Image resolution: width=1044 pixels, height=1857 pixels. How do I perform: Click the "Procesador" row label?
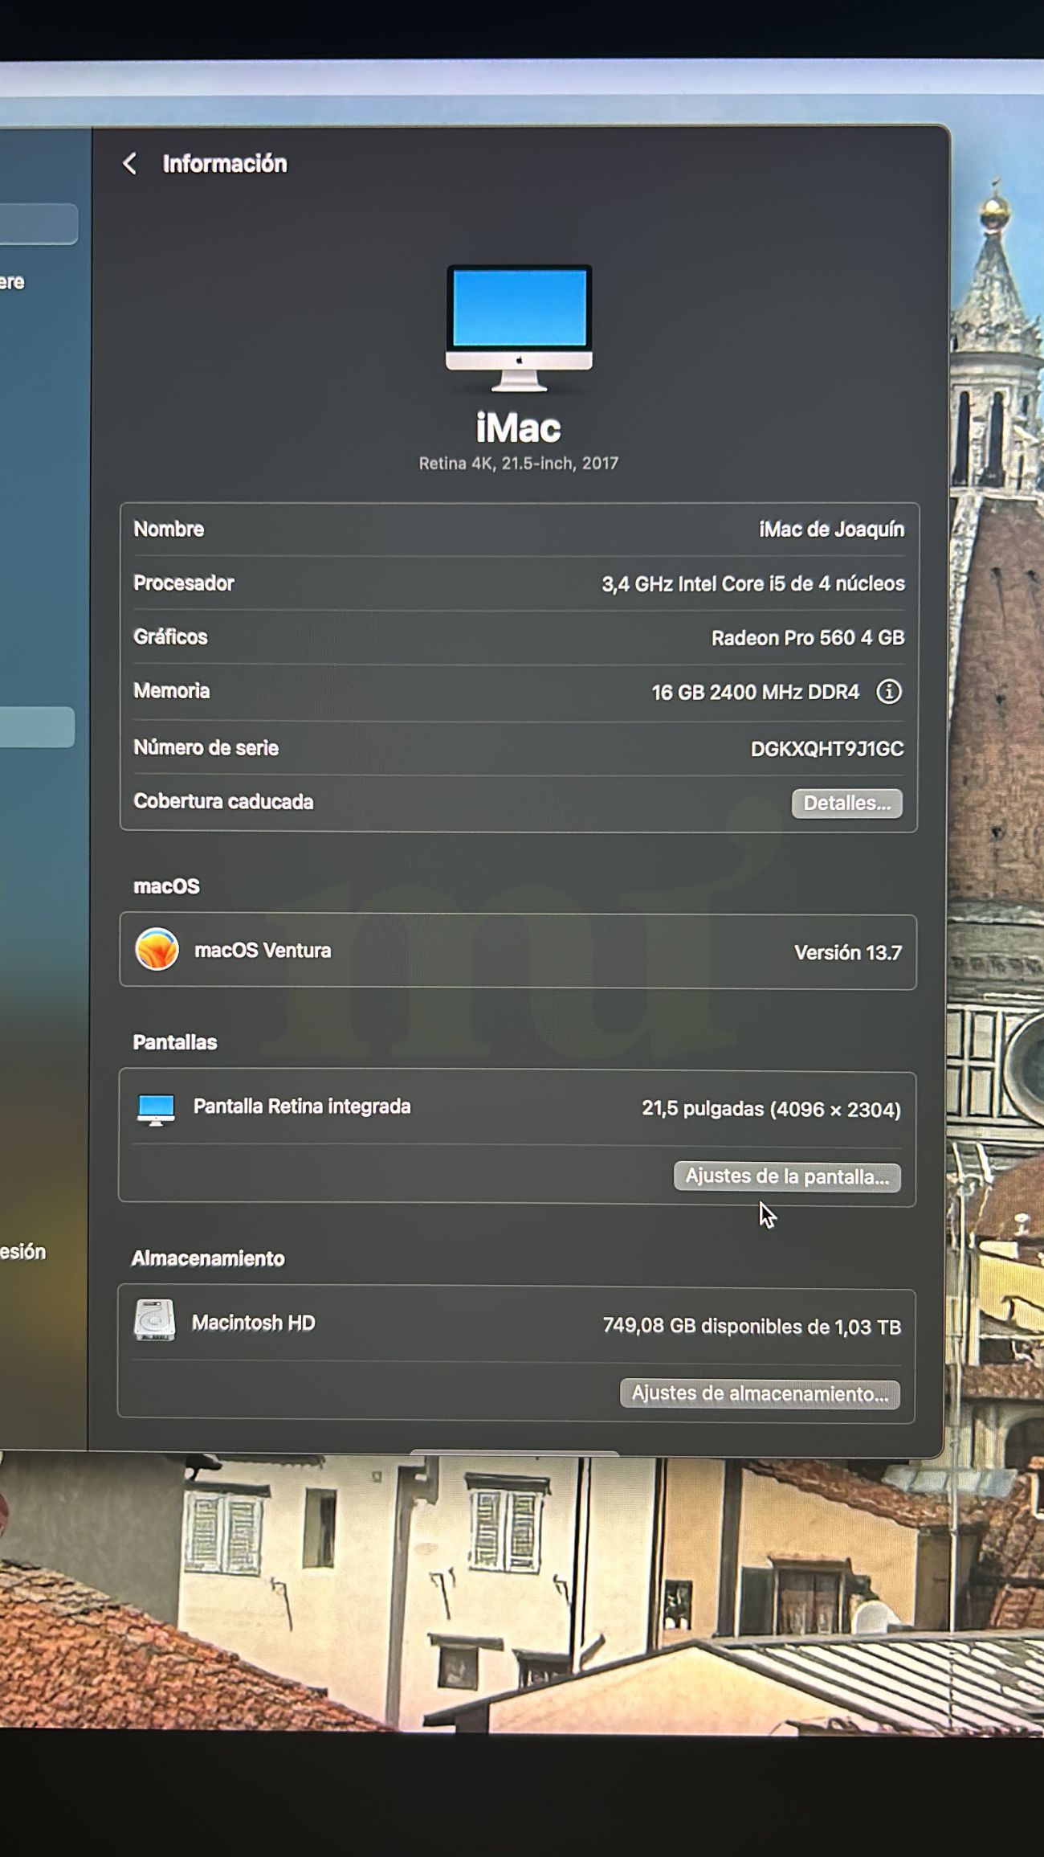[x=184, y=583]
